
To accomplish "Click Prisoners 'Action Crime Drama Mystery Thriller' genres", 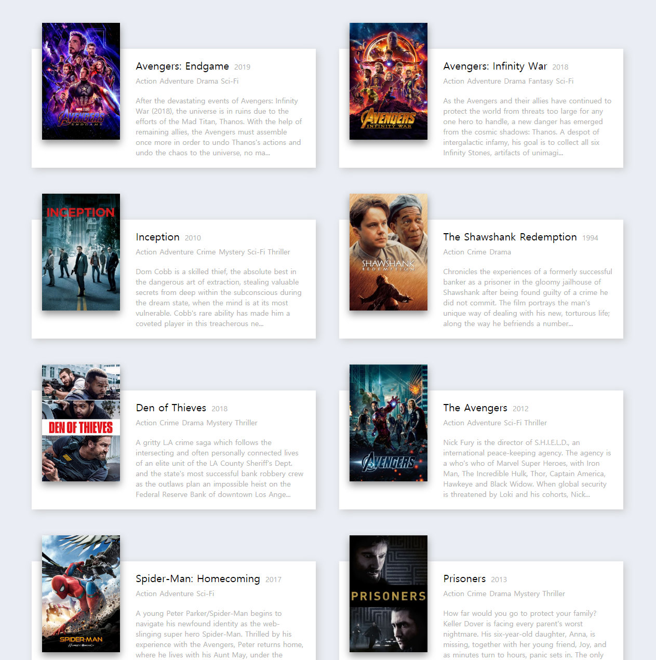I will coord(504,594).
